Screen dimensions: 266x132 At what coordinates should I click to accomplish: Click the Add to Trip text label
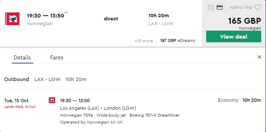click(x=241, y=7)
